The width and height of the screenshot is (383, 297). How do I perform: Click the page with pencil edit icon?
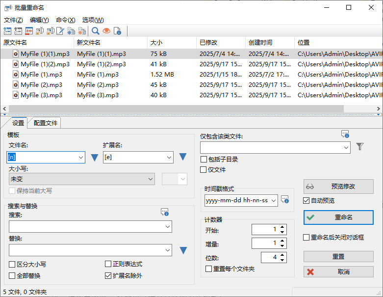click(60, 31)
